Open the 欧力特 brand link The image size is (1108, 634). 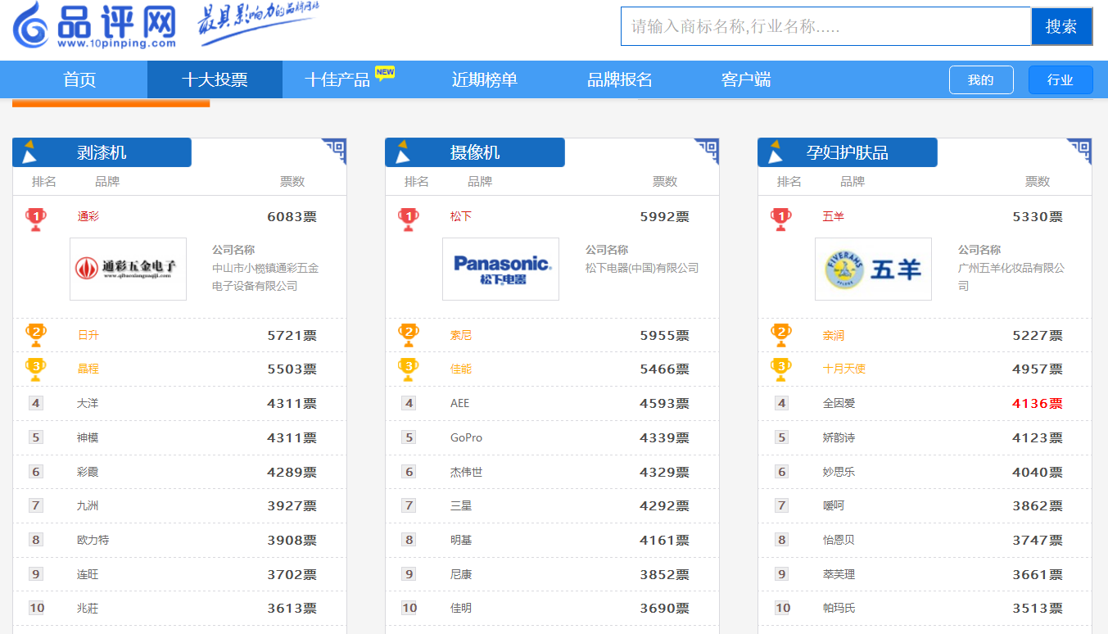point(93,540)
